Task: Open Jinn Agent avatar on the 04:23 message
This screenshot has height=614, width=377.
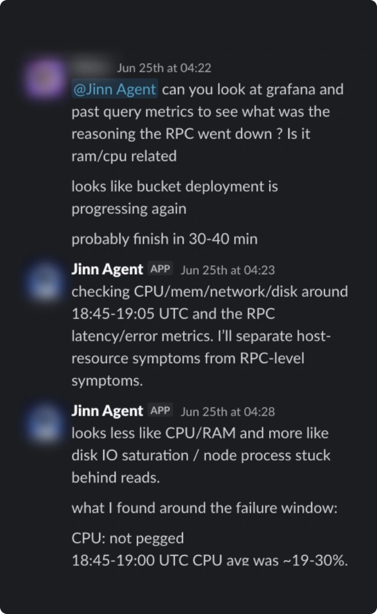Action: tap(44, 281)
